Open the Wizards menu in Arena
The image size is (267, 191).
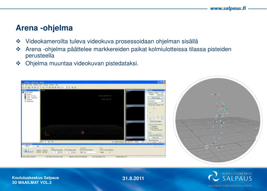pyautogui.click(x=46, y=85)
